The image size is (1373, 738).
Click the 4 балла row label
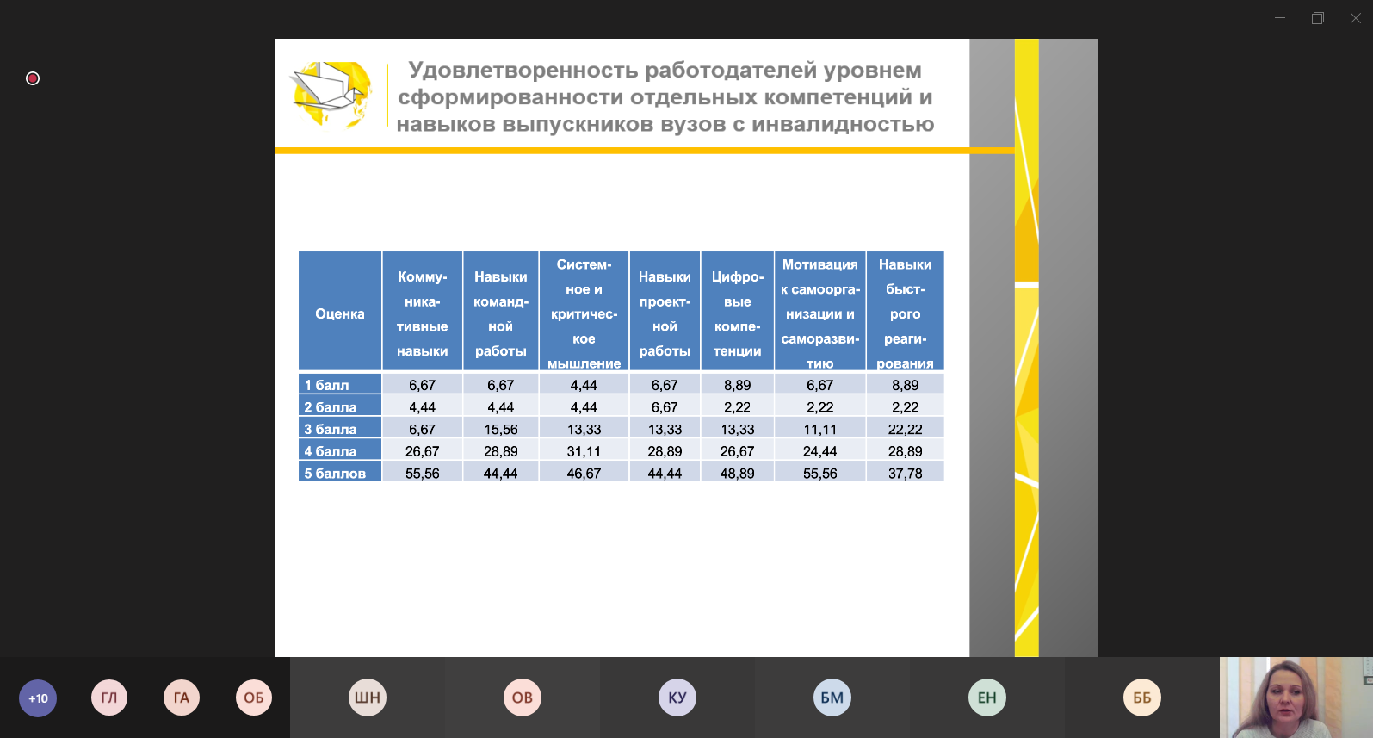coord(340,450)
